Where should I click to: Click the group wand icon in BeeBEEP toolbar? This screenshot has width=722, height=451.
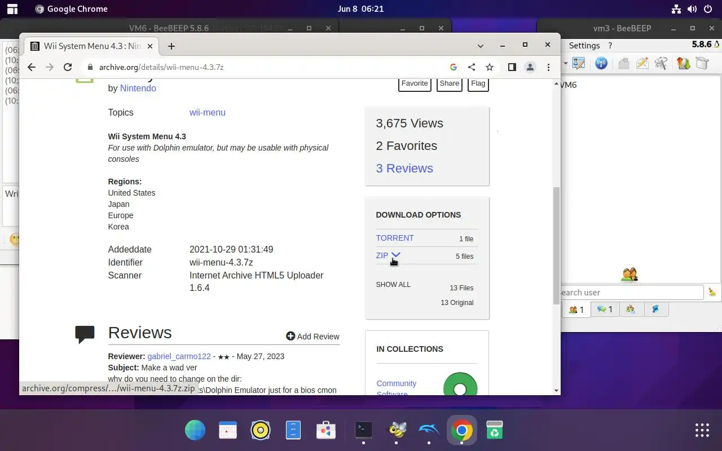662,64
